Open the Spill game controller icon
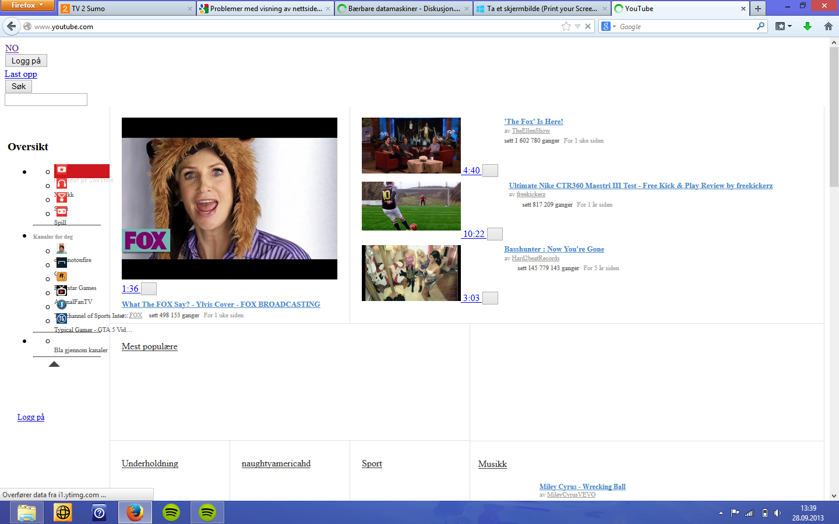Screen dimensions: 839x524 62,212
